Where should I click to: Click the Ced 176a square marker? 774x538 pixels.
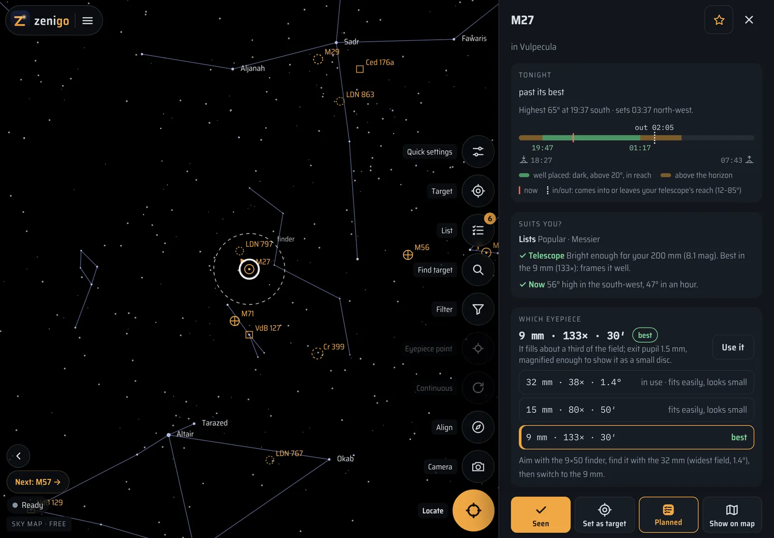[x=360, y=69]
